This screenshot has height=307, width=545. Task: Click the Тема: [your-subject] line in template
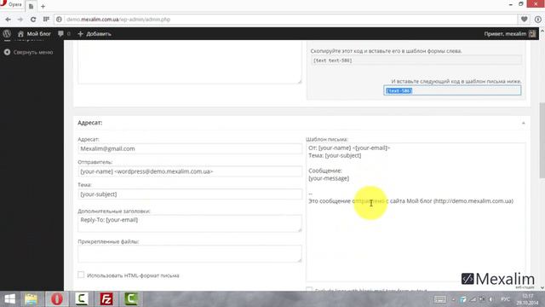[335, 155]
